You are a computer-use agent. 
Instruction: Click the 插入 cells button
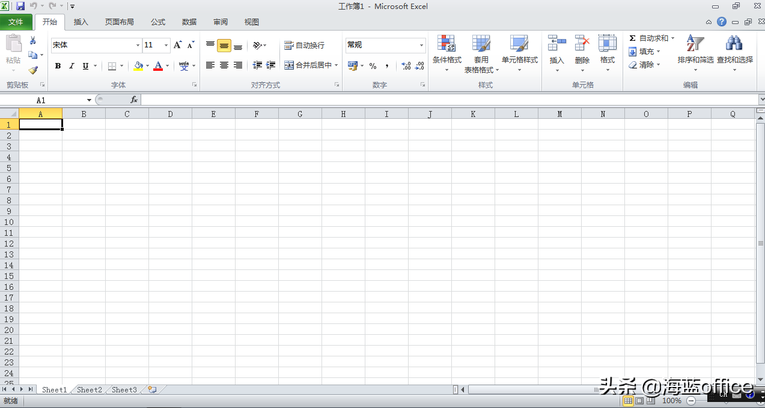point(557,53)
